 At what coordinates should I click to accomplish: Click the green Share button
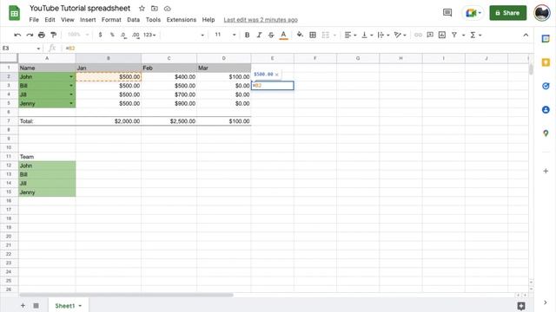click(507, 13)
